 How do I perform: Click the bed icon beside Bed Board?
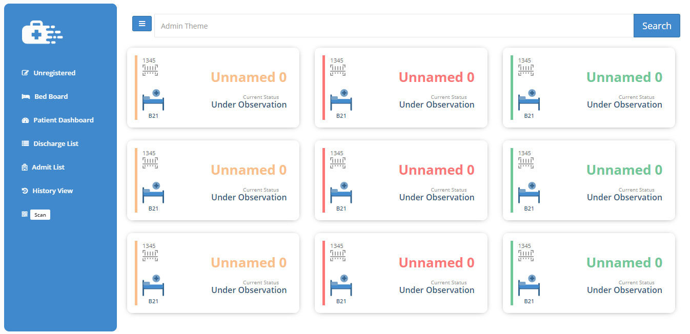pyautogui.click(x=26, y=96)
